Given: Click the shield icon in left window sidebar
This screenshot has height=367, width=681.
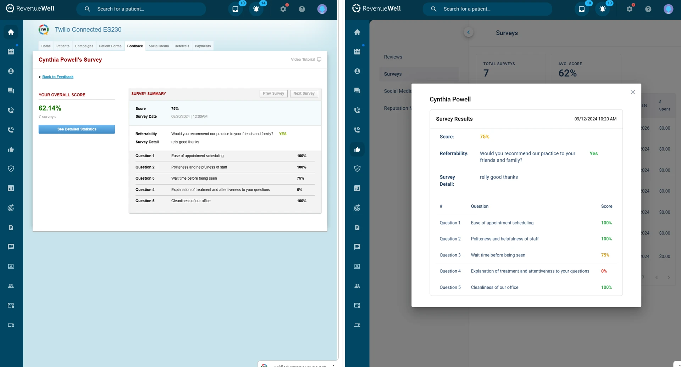Looking at the screenshot, I should [x=11, y=169].
